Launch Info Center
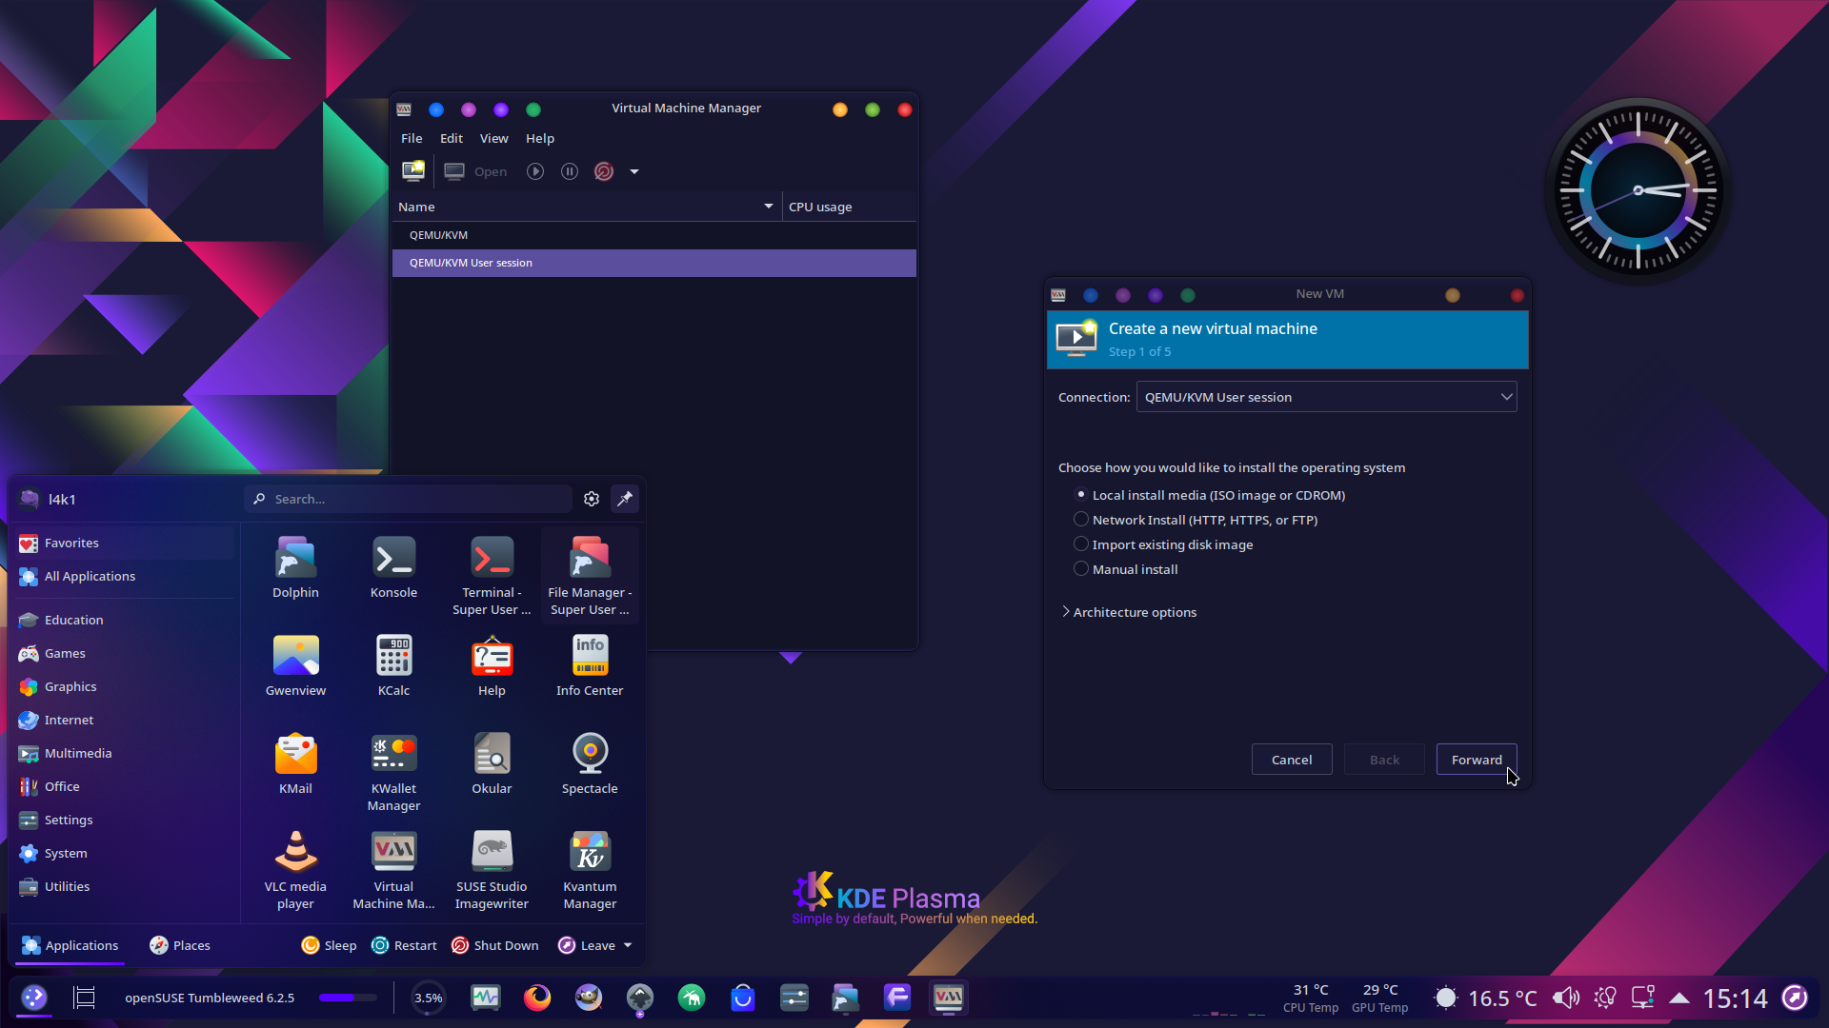The height and width of the screenshot is (1028, 1829). click(590, 665)
